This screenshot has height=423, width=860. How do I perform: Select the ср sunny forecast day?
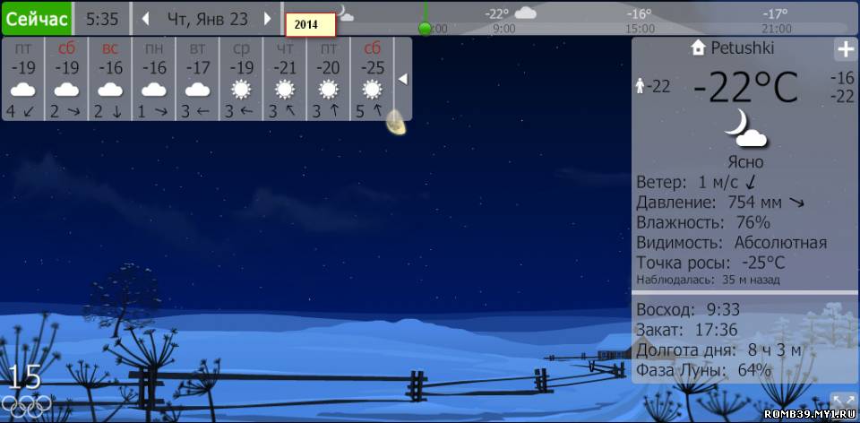click(x=241, y=79)
